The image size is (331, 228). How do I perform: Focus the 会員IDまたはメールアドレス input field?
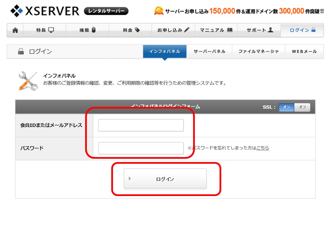tap(141, 125)
